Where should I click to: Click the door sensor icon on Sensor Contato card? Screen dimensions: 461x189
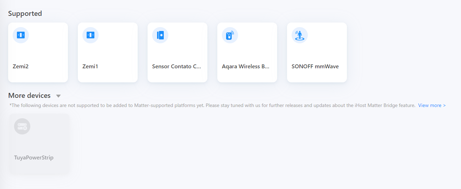click(x=160, y=35)
